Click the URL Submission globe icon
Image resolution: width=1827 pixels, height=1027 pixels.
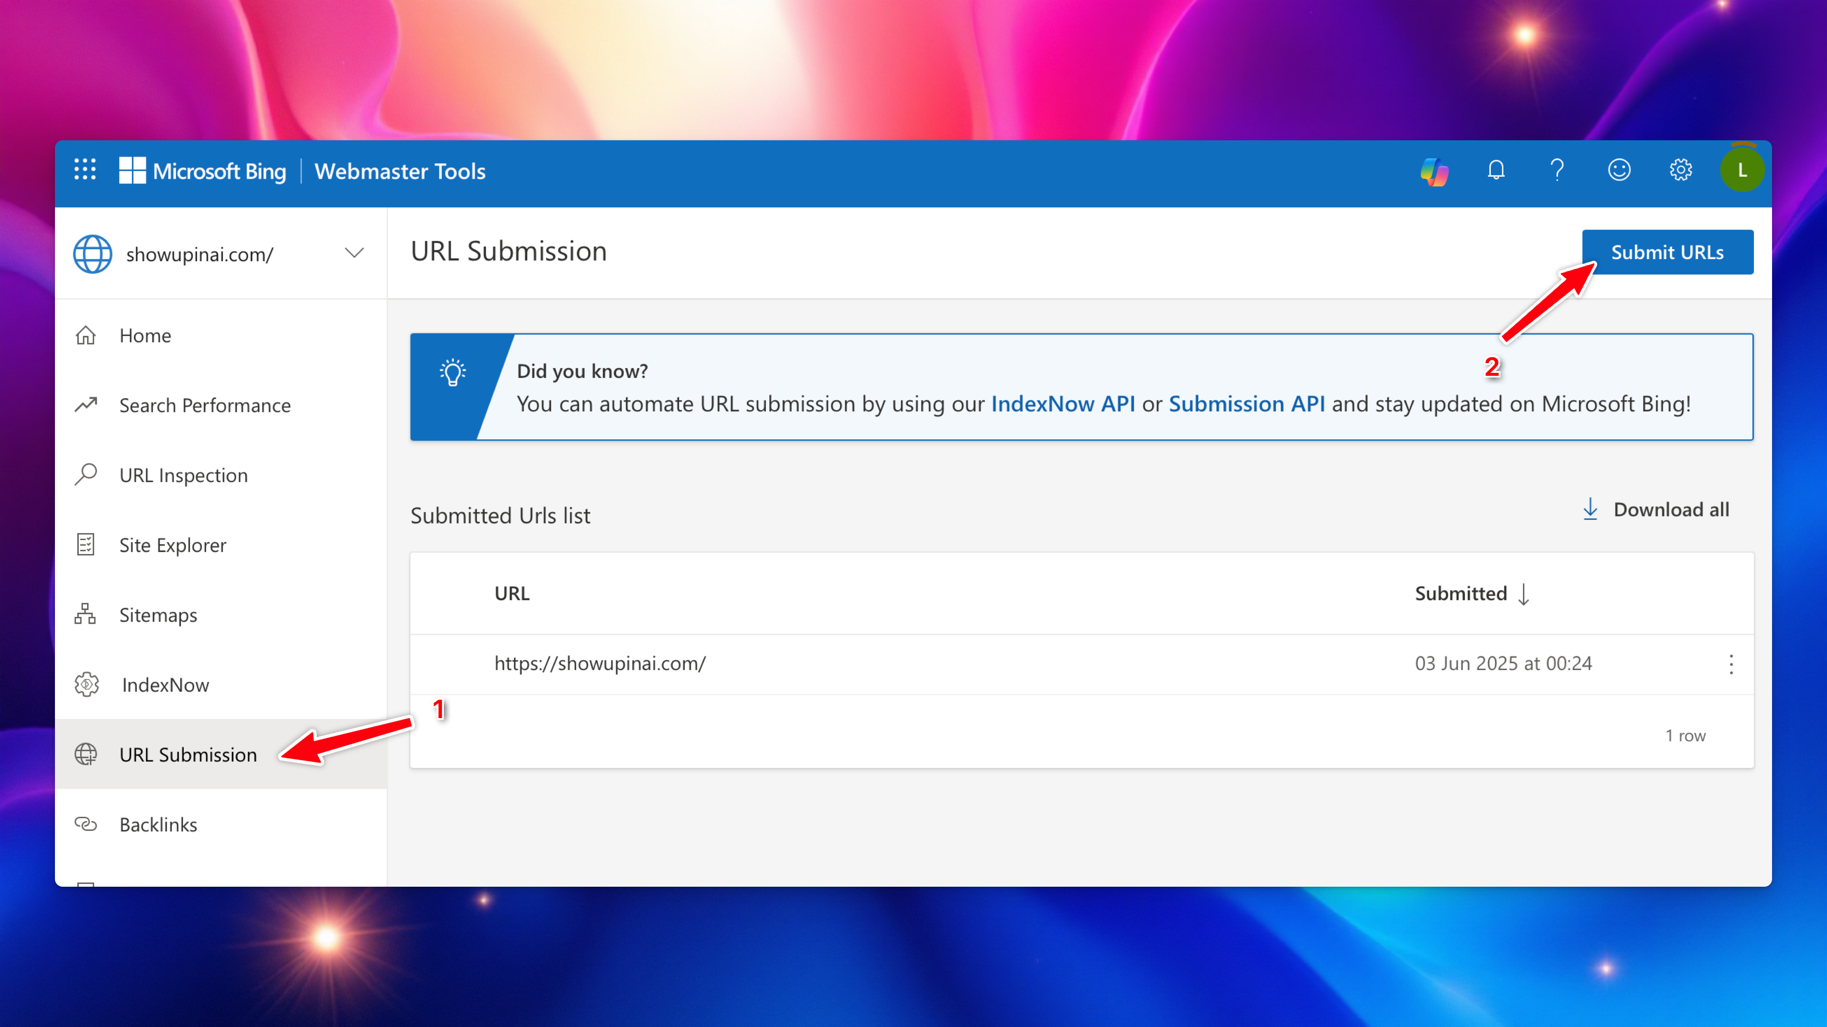[86, 754]
